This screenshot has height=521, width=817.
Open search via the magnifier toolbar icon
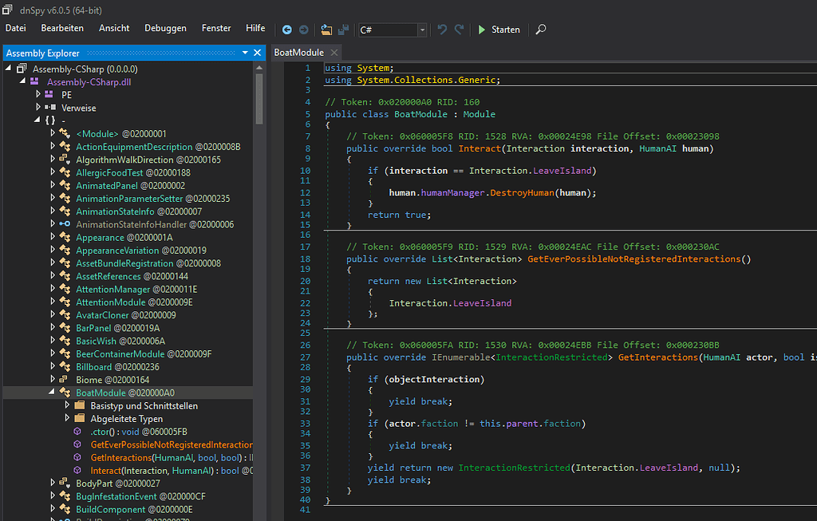541,30
